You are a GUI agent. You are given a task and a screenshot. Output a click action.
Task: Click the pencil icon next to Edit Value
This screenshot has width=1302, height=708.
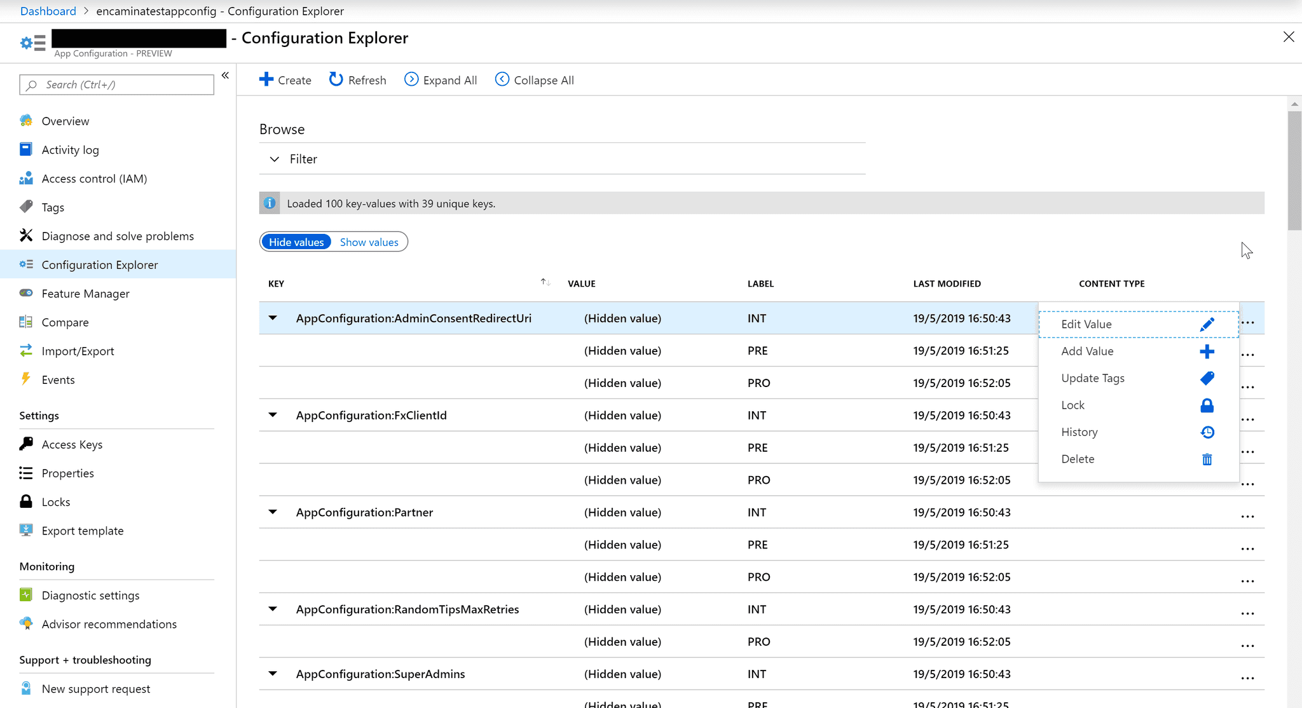tap(1207, 323)
